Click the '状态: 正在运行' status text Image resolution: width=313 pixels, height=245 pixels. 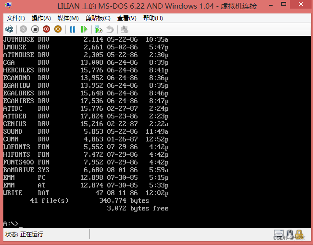[24, 234]
